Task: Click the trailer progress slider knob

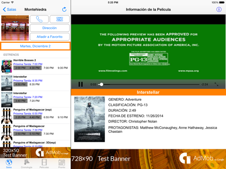Action: (x=102, y=84)
